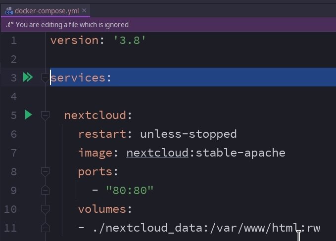Collapse the services block fold marker
The width and height of the screenshot is (336, 241).
(x=45, y=78)
